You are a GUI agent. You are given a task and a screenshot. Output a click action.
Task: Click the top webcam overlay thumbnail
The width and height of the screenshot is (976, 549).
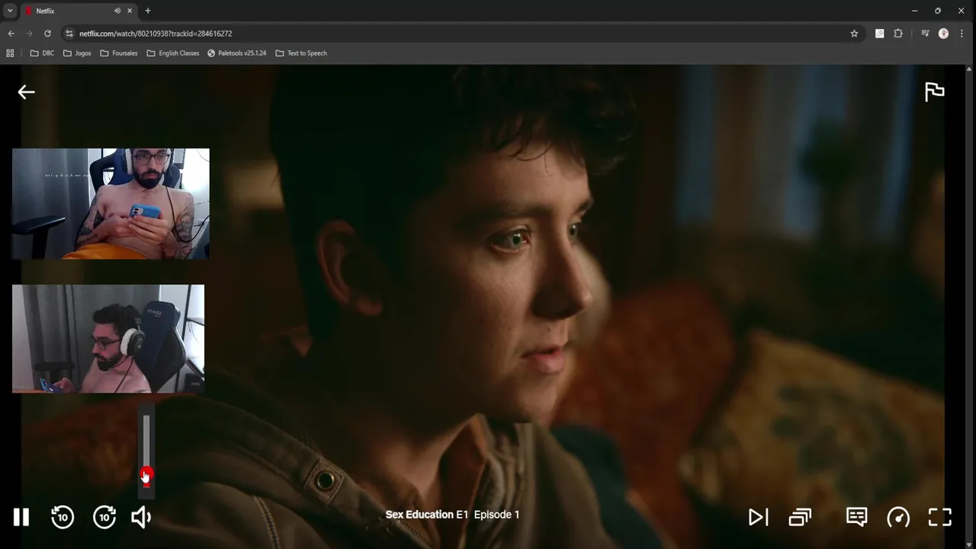(x=111, y=204)
